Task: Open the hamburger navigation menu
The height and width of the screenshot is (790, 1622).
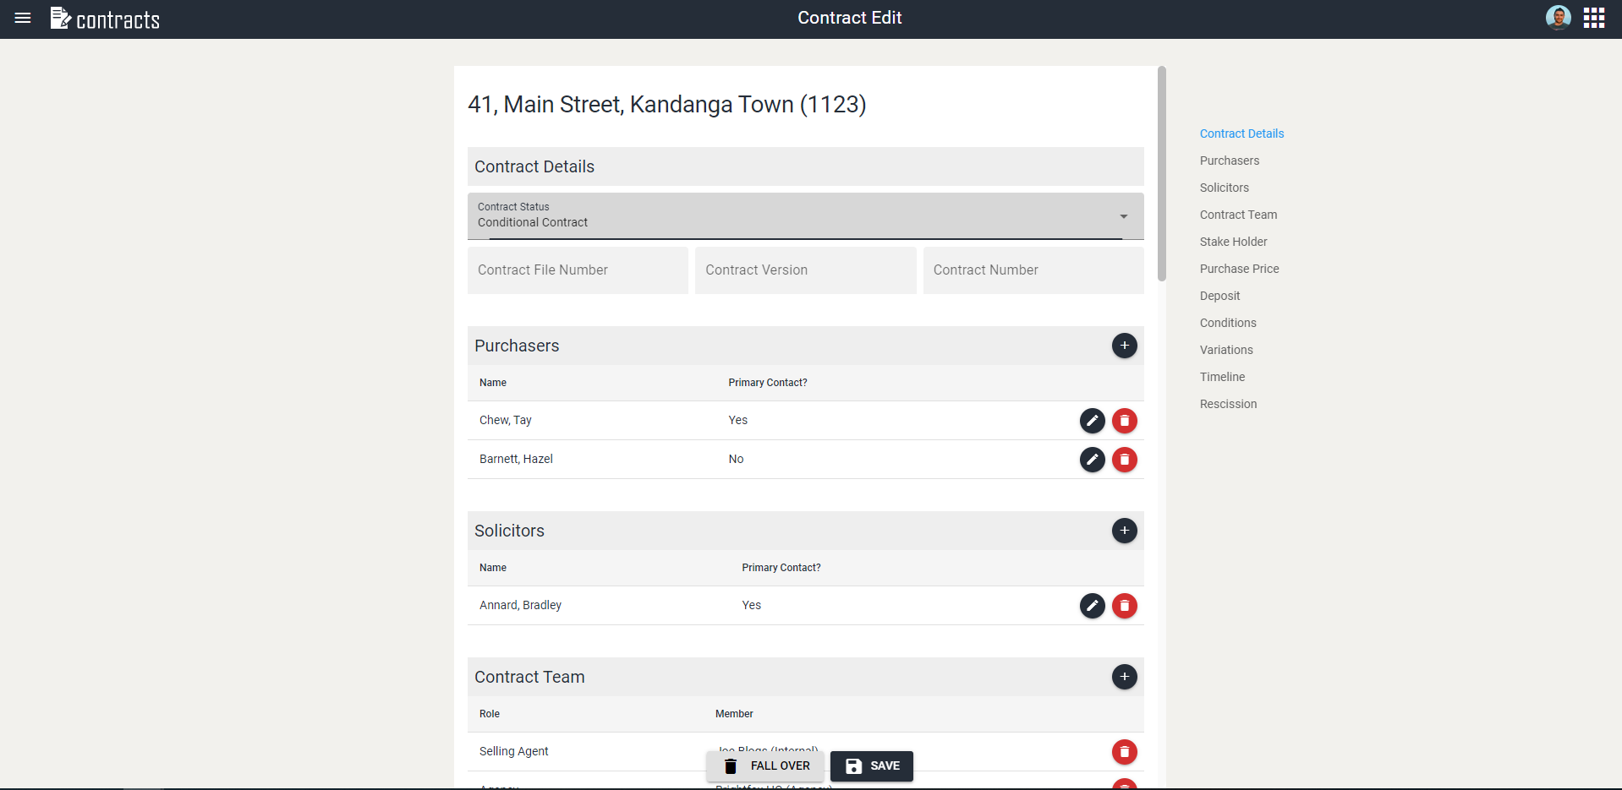Action: point(23,18)
